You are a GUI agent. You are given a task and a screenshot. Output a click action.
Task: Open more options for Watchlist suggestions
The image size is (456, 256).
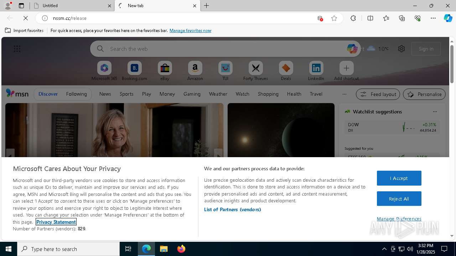tap(435, 112)
